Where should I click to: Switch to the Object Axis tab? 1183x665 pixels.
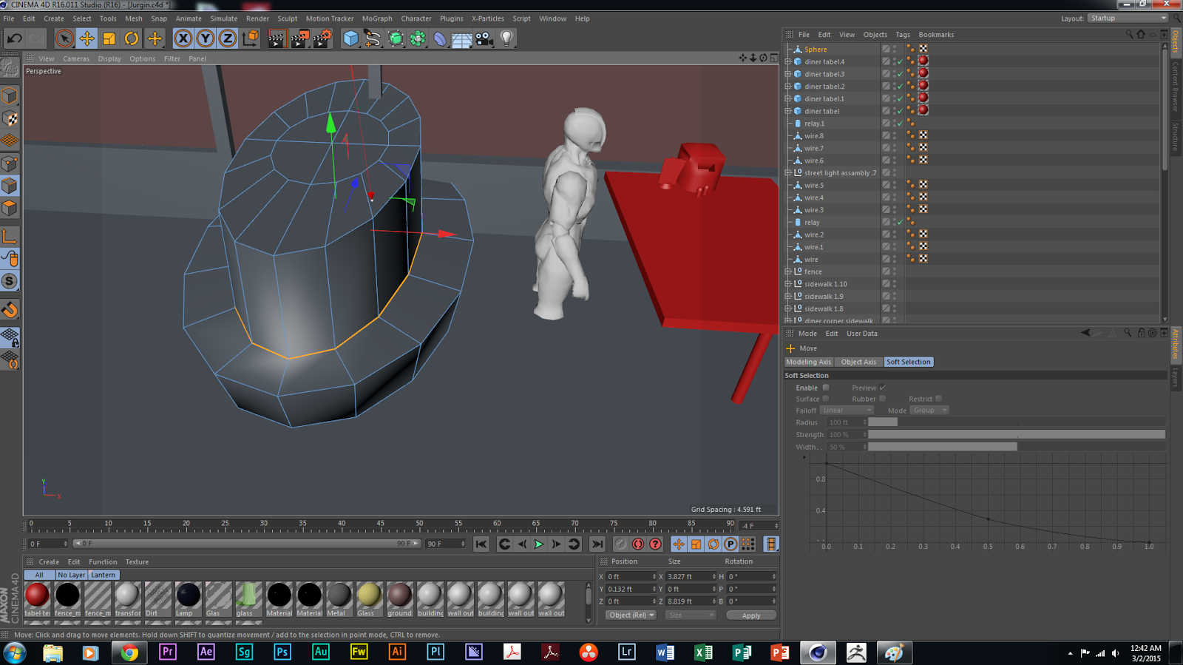[x=858, y=362]
